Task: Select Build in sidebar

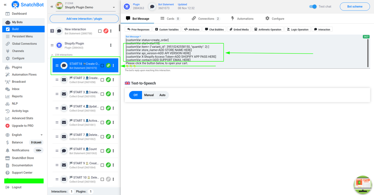Action: (23, 29)
